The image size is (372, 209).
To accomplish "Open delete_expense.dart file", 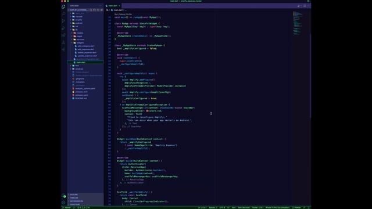I will [x=87, y=53].
